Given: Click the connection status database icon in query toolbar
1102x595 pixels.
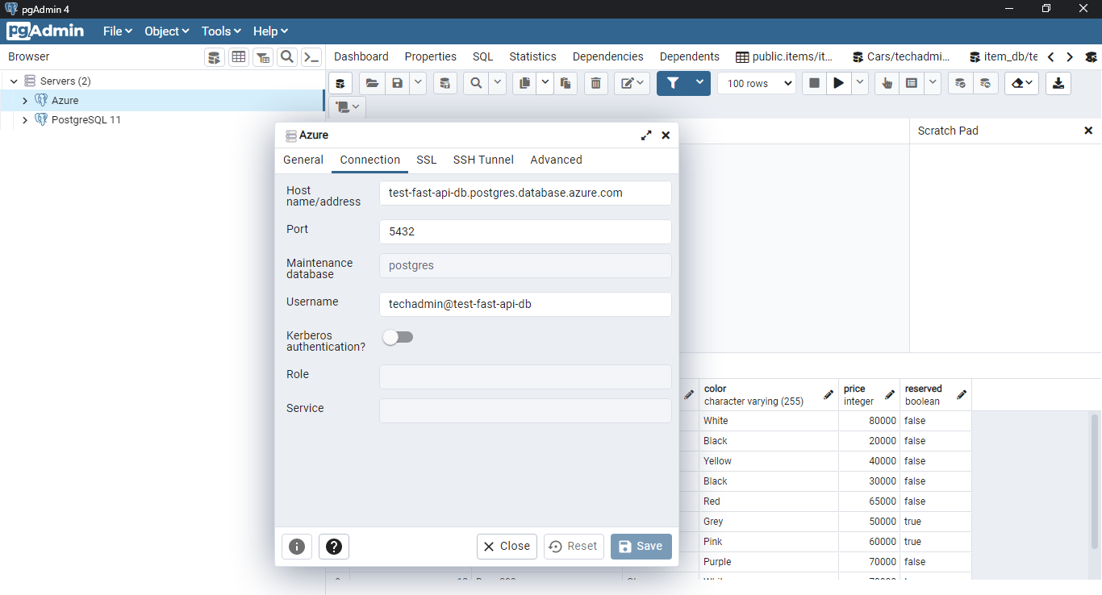Looking at the screenshot, I should tap(340, 83).
